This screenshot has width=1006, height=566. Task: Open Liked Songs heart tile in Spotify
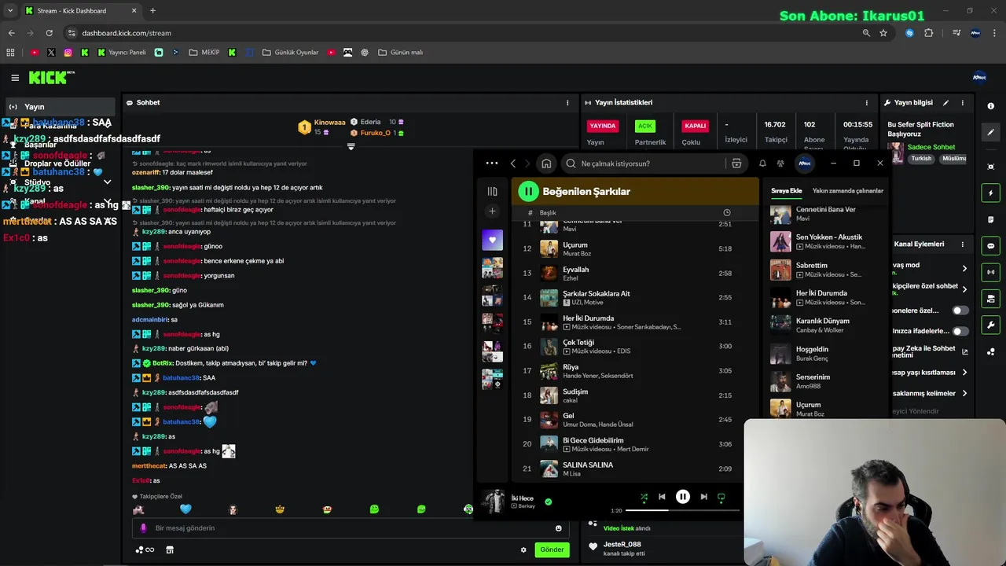(492, 240)
